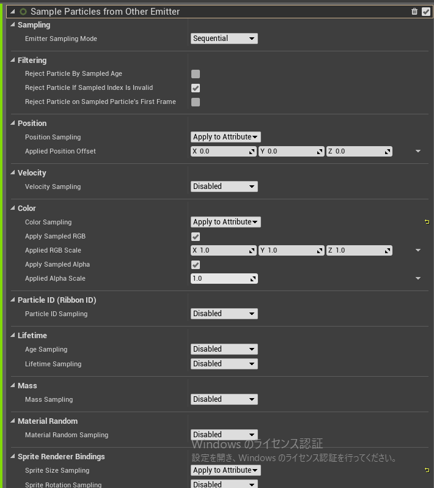Click the Applied Alpha Scale value field
This screenshot has height=488, width=434.
(224, 278)
